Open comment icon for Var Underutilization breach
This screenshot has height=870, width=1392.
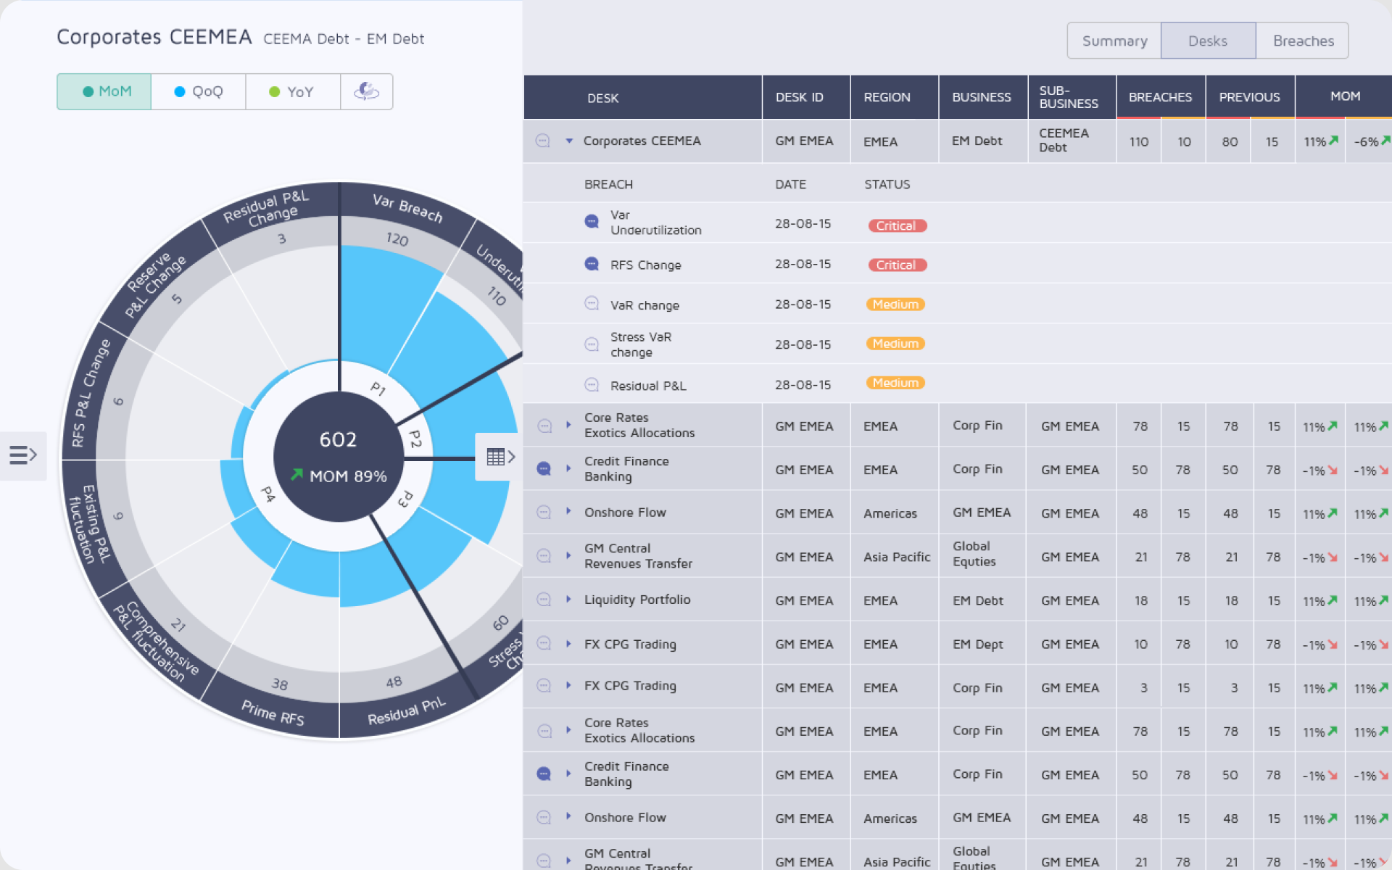point(592,221)
